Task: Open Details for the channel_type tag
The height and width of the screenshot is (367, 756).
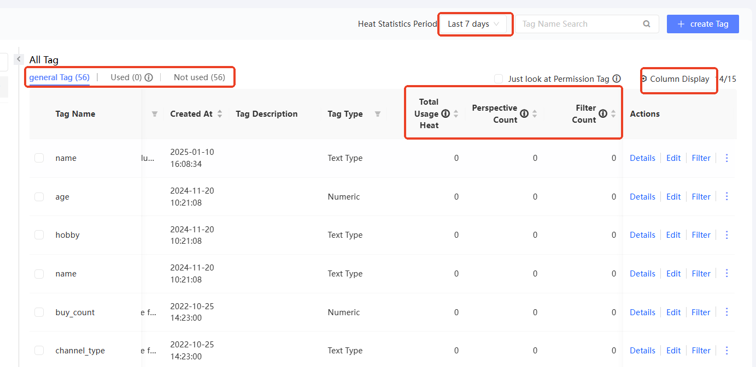Action: coord(642,351)
